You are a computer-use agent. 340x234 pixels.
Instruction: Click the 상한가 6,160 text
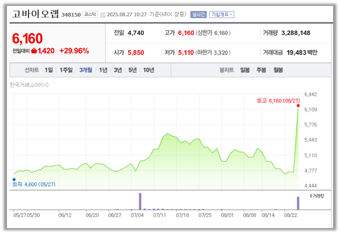point(213,33)
